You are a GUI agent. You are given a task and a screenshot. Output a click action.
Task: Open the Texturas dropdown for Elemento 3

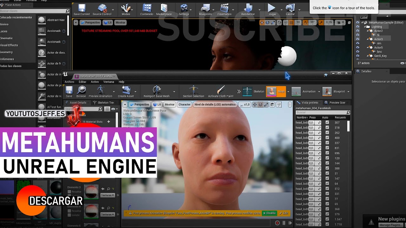(x=107, y=195)
